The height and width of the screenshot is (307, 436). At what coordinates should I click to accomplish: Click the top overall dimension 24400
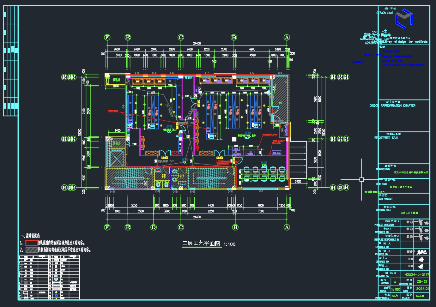(197, 43)
